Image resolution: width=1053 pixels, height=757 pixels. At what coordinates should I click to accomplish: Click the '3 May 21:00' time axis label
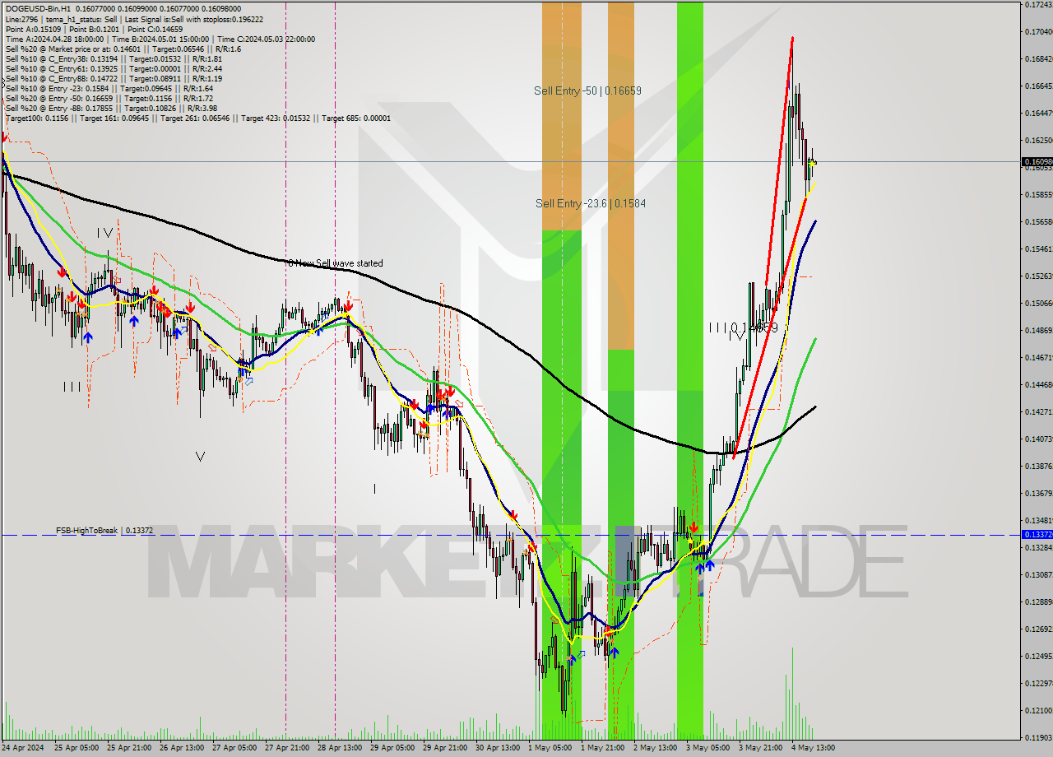pos(760,748)
